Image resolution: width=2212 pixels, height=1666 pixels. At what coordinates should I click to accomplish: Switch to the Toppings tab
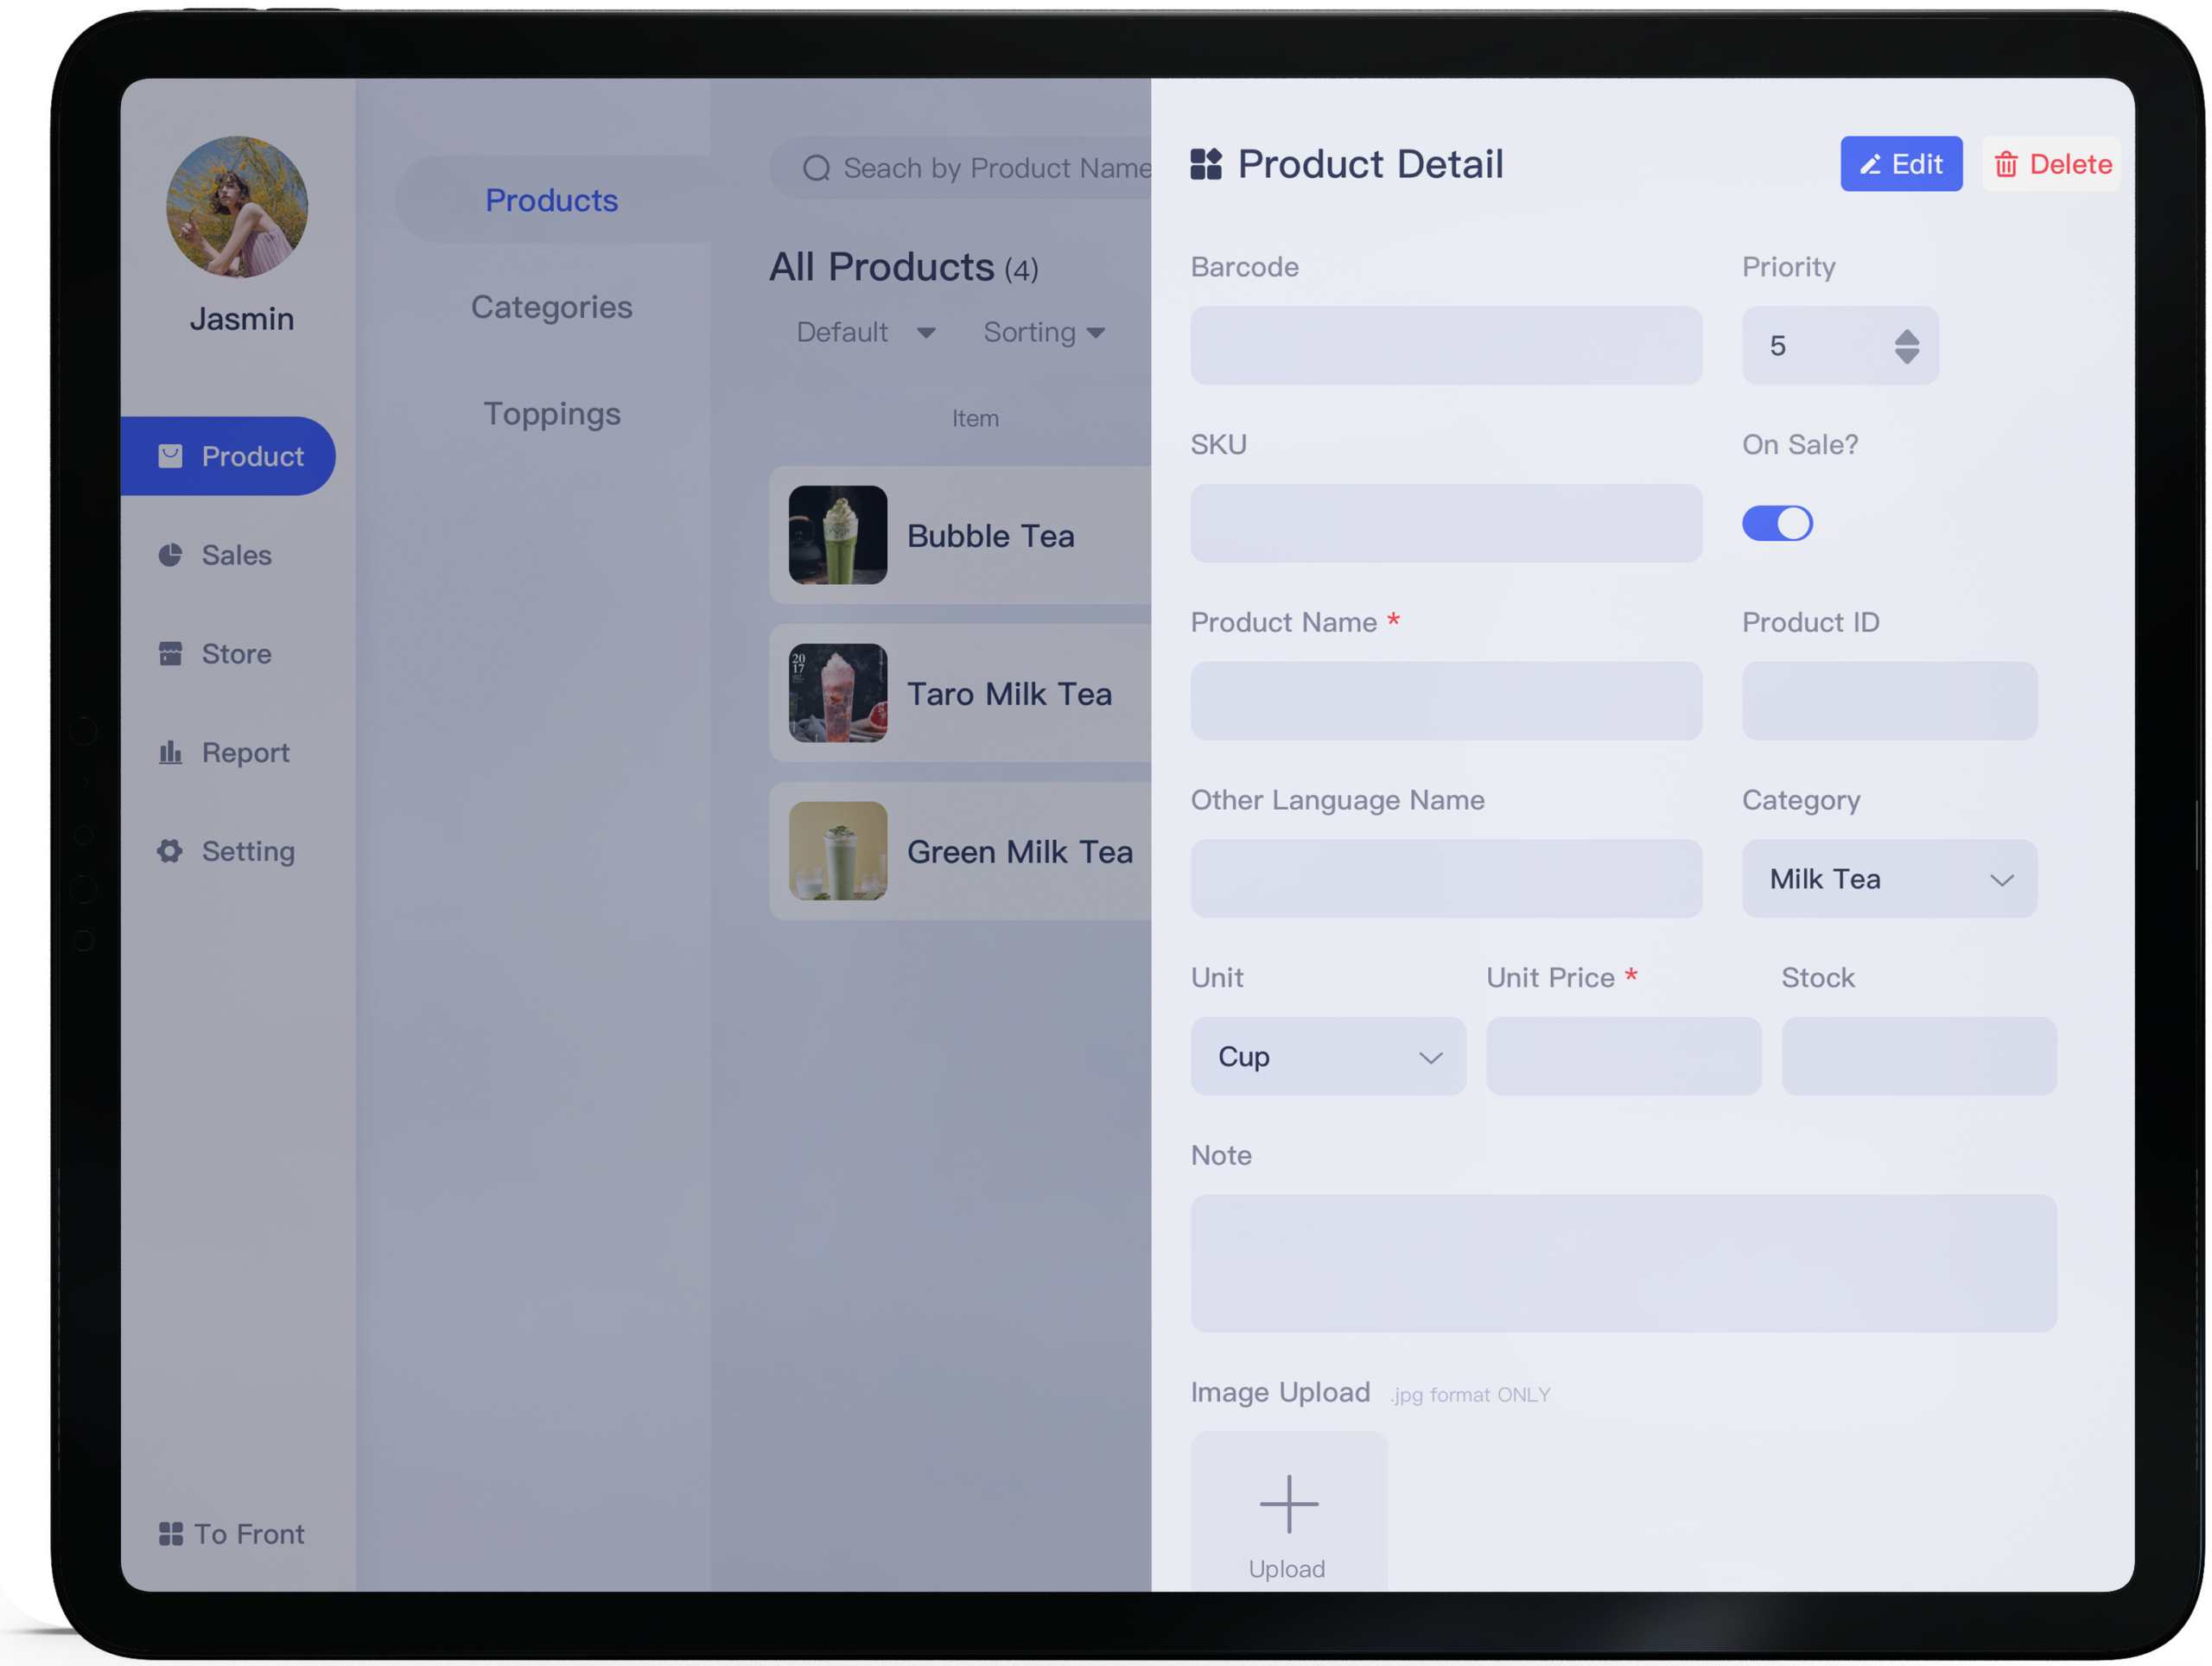coord(551,414)
